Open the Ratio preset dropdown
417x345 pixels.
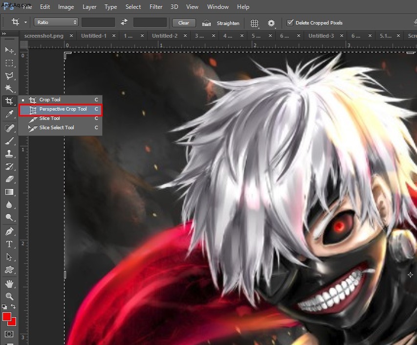pos(56,23)
